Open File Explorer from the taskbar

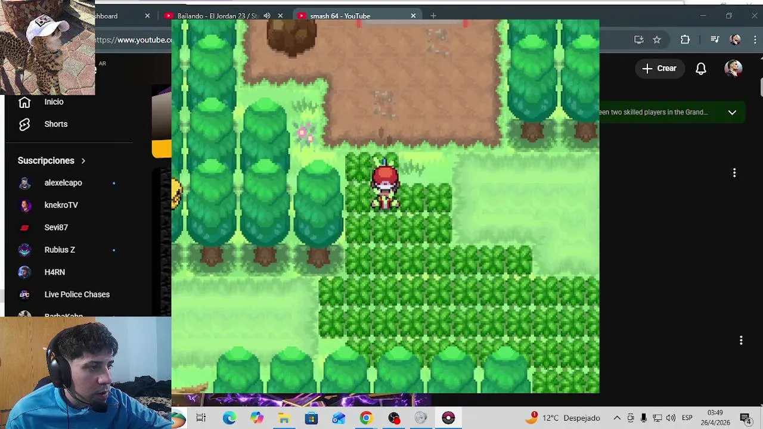pyautogui.click(x=284, y=418)
